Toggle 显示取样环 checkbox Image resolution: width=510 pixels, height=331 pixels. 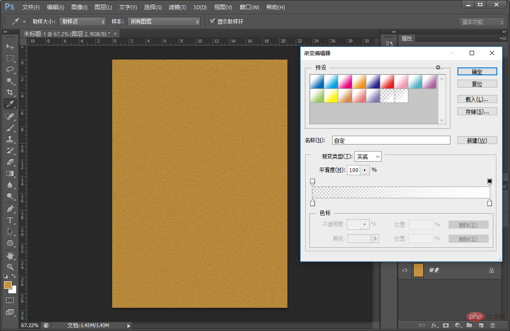pyautogui.click(x=212, y=21)
